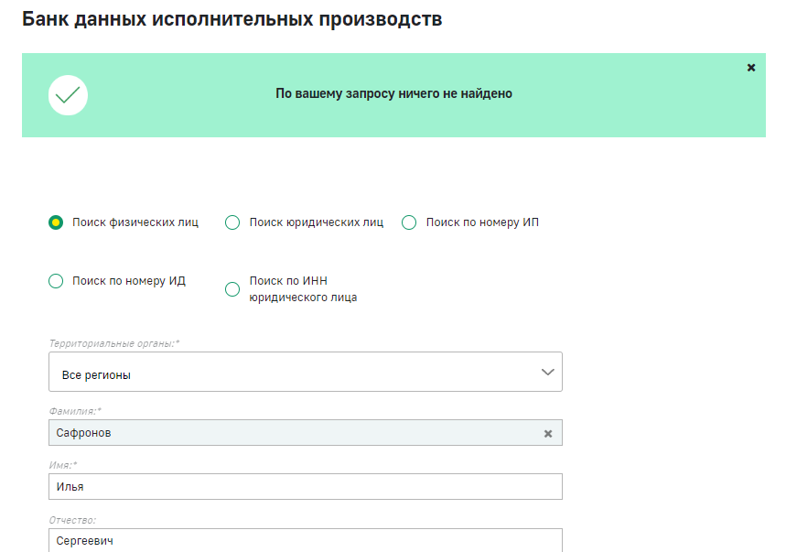The height and width of the screenshot is (552, 786).
Task: Choose Поиск по номеру ИП search mode
Action: 409,222
